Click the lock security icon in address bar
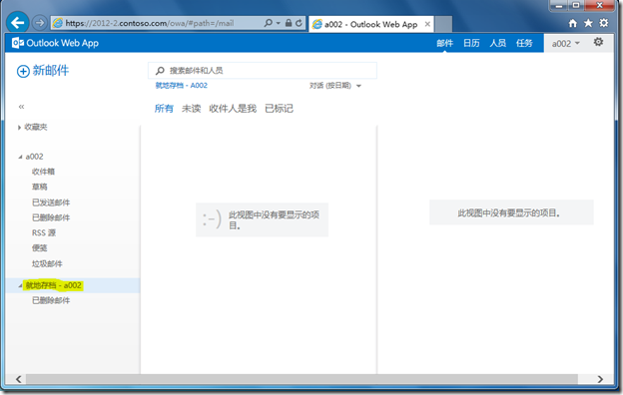The image size is (623, 395). [x=289, y=23]
